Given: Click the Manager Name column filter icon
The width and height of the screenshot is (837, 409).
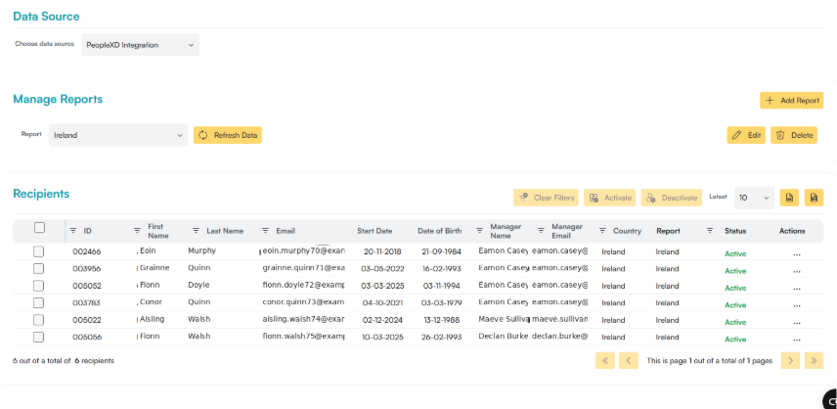Looking at the screenshot, I should point(479,231).
